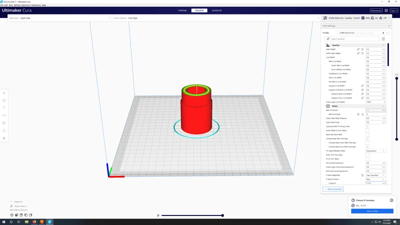
Task: Click the simulation play button
Action: click(158, 215)
